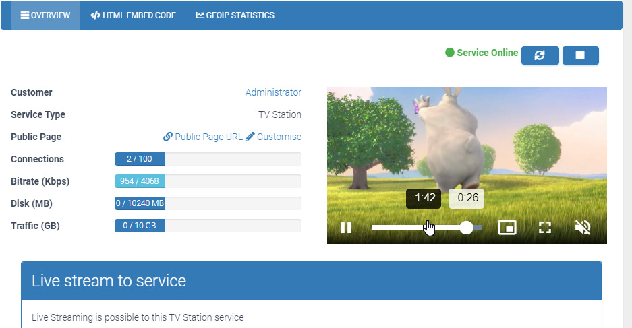Unmute the video audio

click(x=583, y=228)
